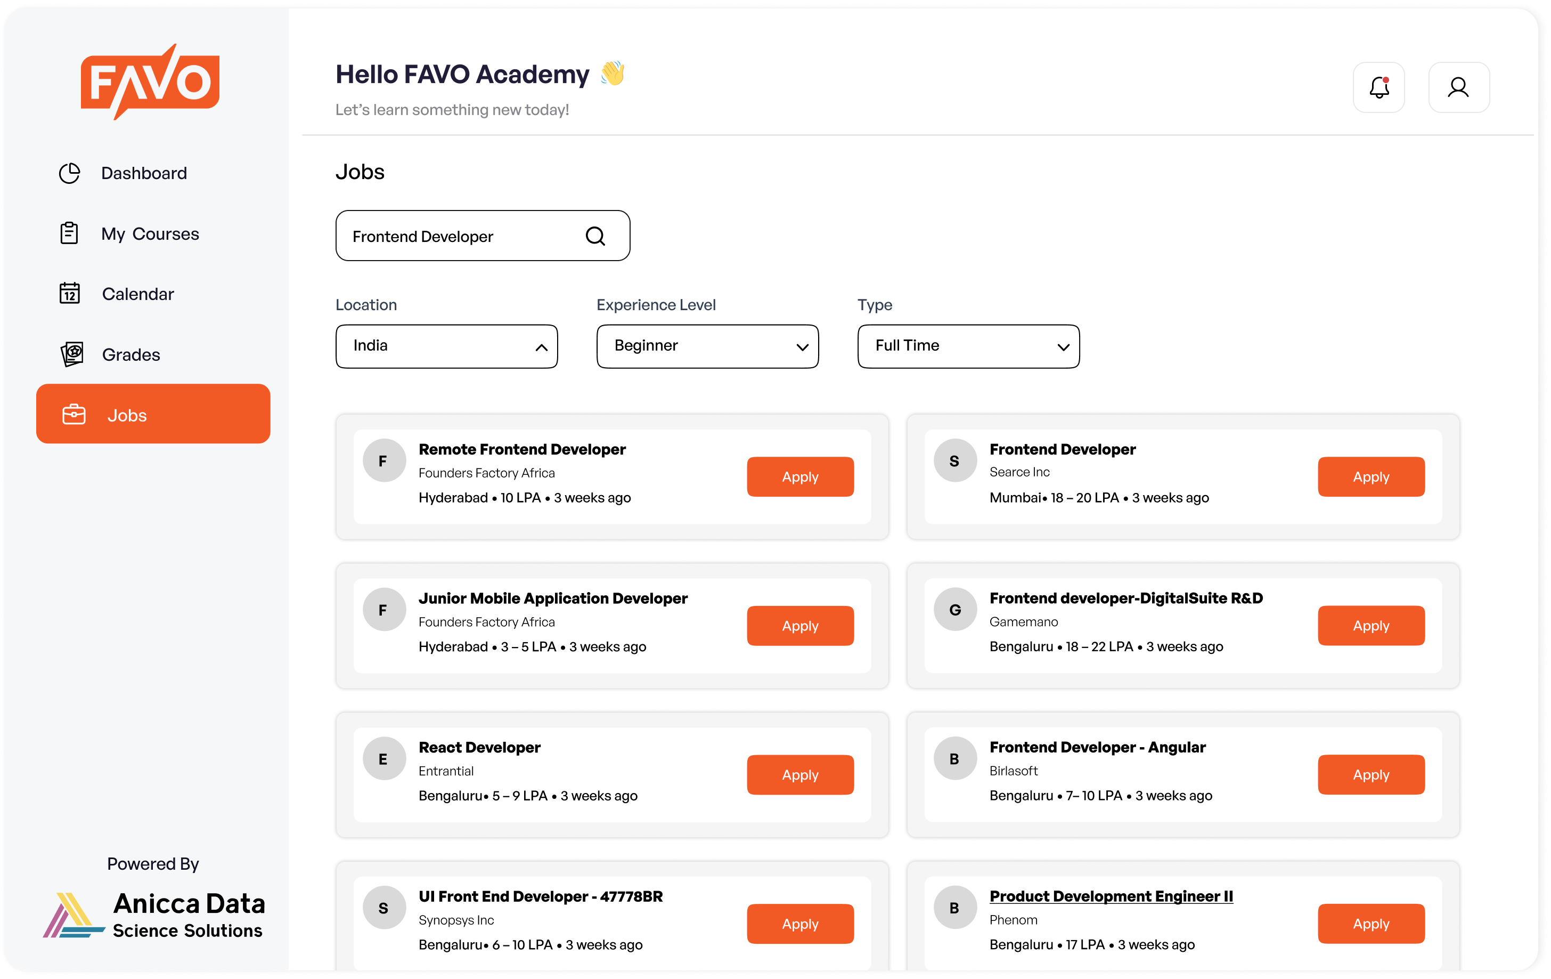This screenshot has height=979, width=1551.
Task: Click the Grades certificate icon
Action: [71, 354]
